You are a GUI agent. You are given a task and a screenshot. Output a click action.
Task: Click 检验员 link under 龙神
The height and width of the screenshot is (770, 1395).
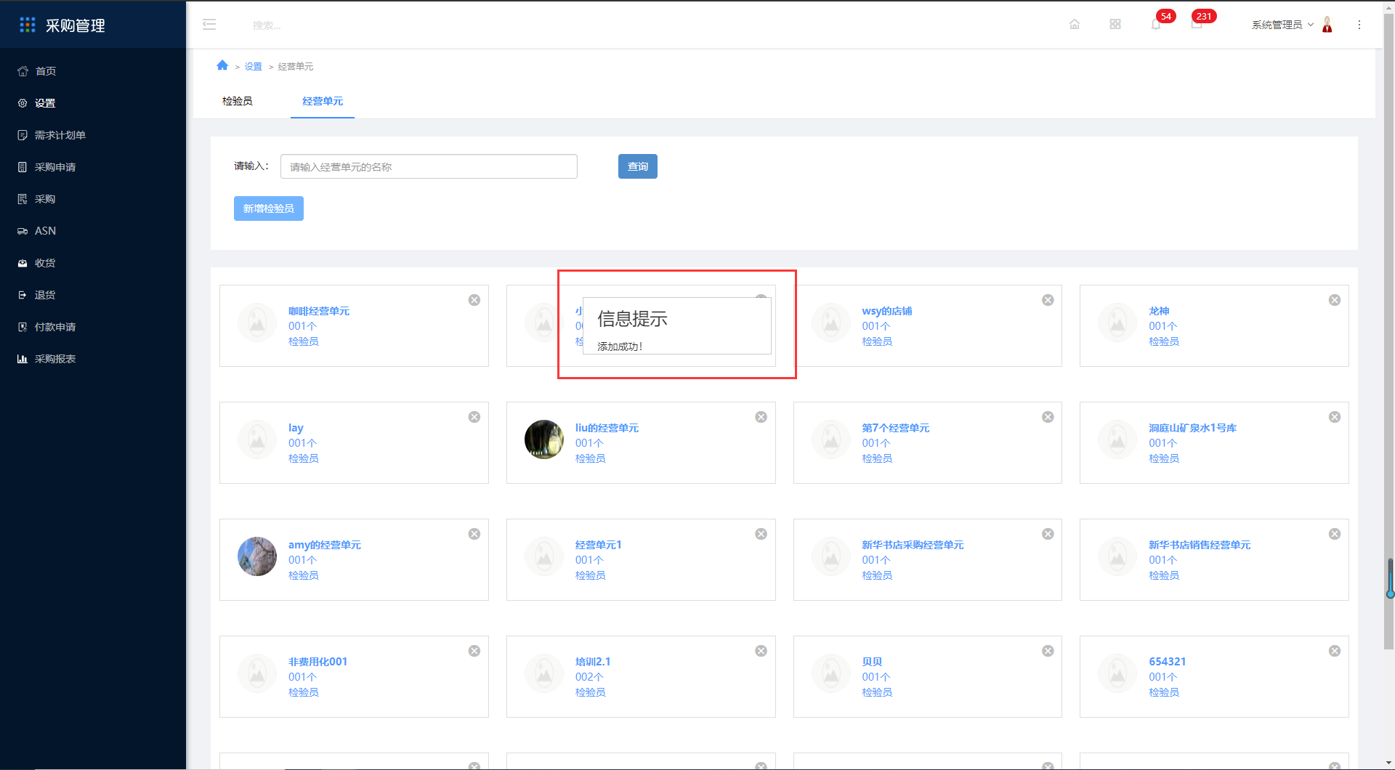click(x=1164, y=341)
